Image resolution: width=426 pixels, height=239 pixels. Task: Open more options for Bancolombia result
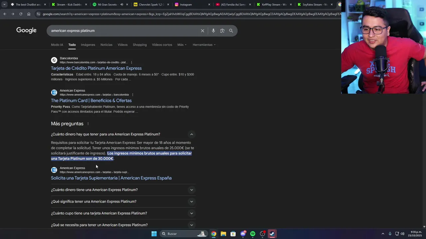pos(131,62)
